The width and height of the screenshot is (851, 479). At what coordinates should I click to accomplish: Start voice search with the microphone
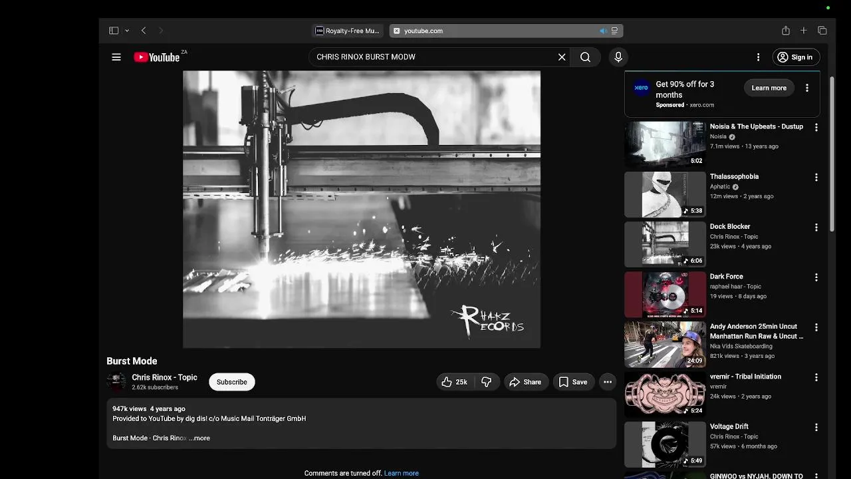point(618,57)
